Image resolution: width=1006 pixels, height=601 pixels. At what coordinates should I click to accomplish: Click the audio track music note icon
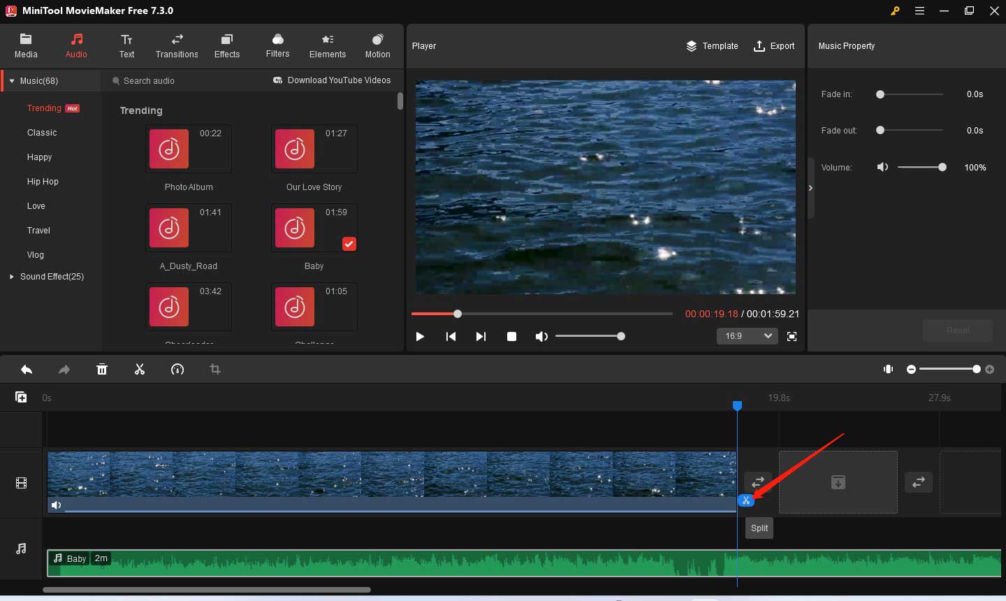[x=22, y=549]
